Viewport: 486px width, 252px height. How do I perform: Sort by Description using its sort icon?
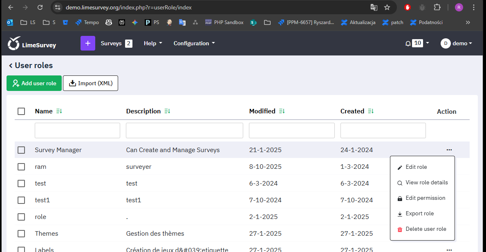(x=167, y=111)
